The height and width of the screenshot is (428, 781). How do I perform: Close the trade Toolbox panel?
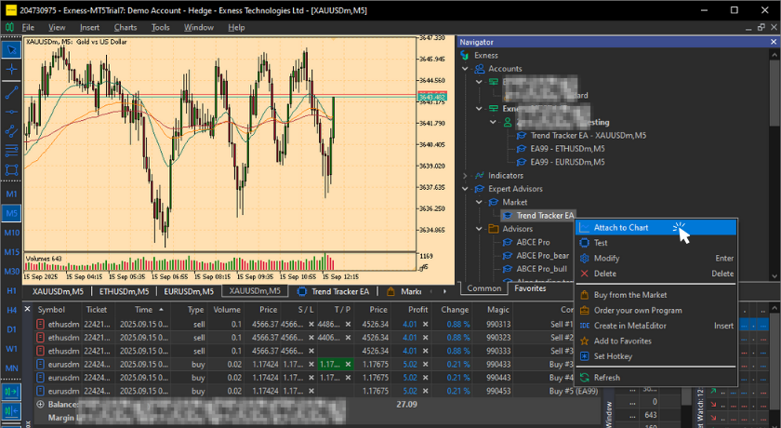tap(27, 310)
